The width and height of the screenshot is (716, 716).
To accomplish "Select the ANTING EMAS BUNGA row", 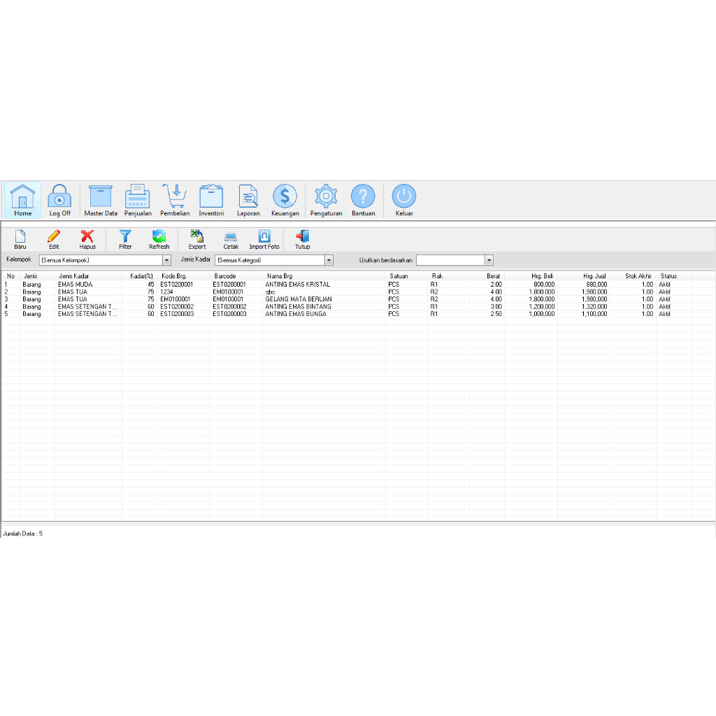I will tap(358, 314).
